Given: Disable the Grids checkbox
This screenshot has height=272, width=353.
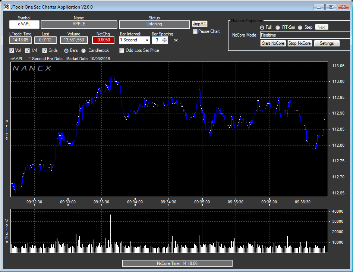Looking at the screenshot, I should [45, 50].
